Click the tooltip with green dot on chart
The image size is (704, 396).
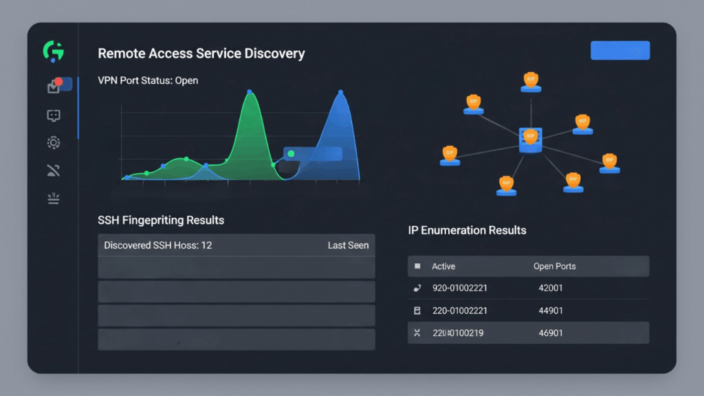[313, 154]
